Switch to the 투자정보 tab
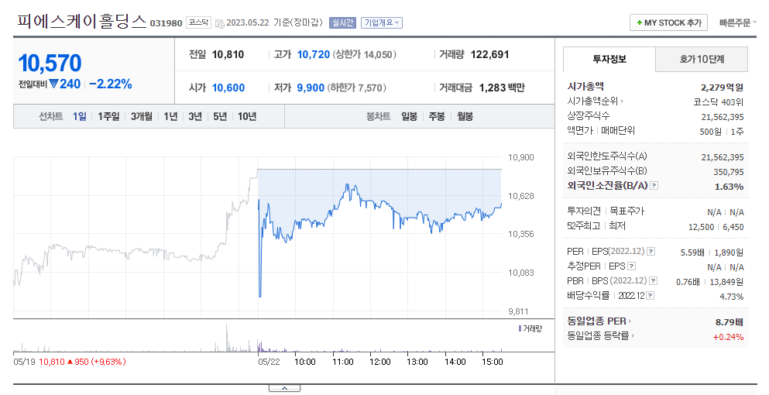This screenshot has width=769, height=395. pyautogui.click(x=609, y=60)
